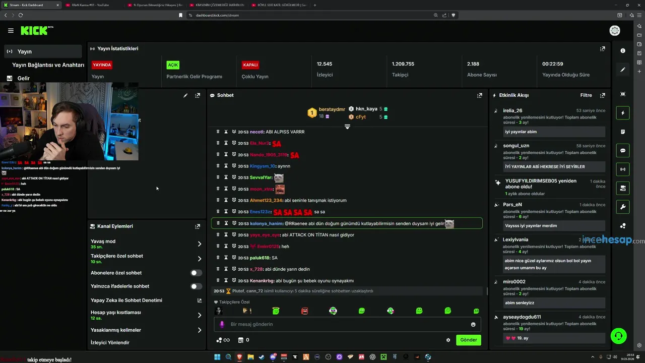Pop out the Kanal Eylemleri panel
645x363 pixels.
click(198, 226)
